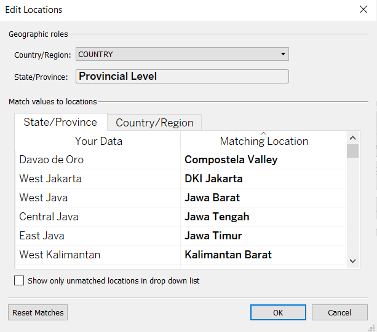
Task: Open the Country/Region dropdown
Action: coord(182,54)
